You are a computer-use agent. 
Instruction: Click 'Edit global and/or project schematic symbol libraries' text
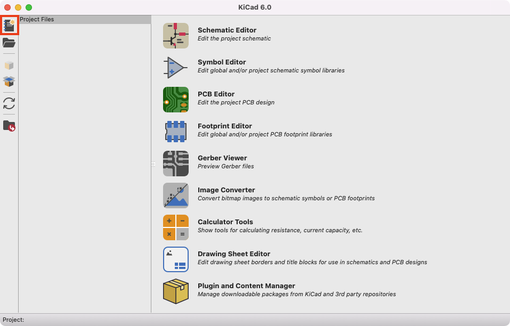point(271,70)
